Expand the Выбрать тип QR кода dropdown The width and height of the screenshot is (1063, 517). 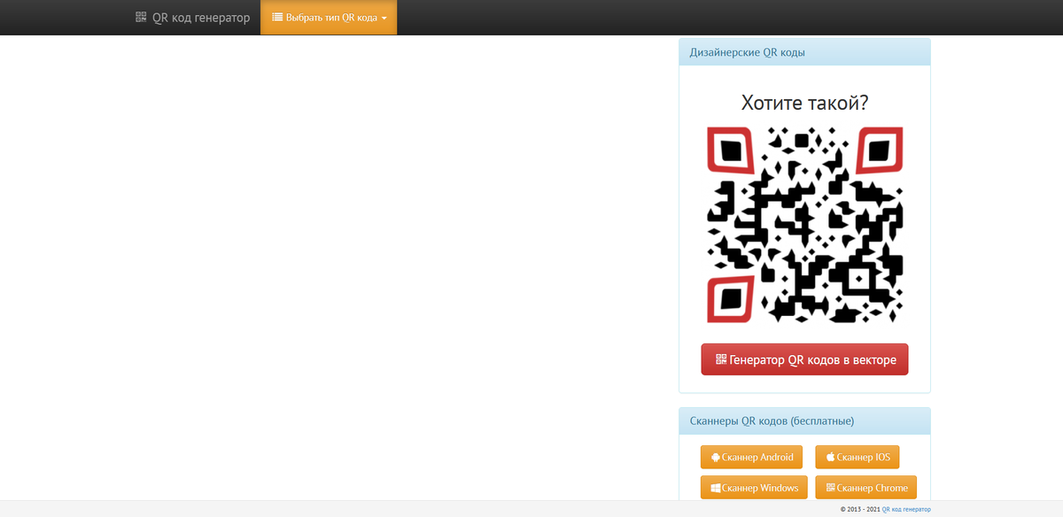[x=329, y=17]
